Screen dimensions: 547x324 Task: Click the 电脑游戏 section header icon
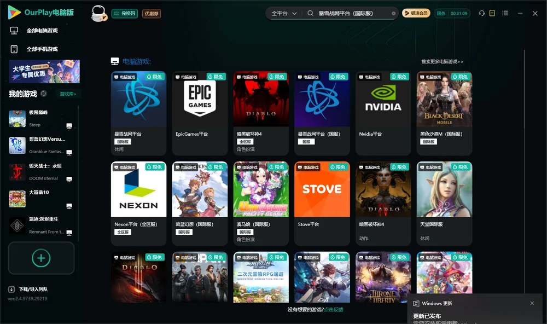pos(115,61)
